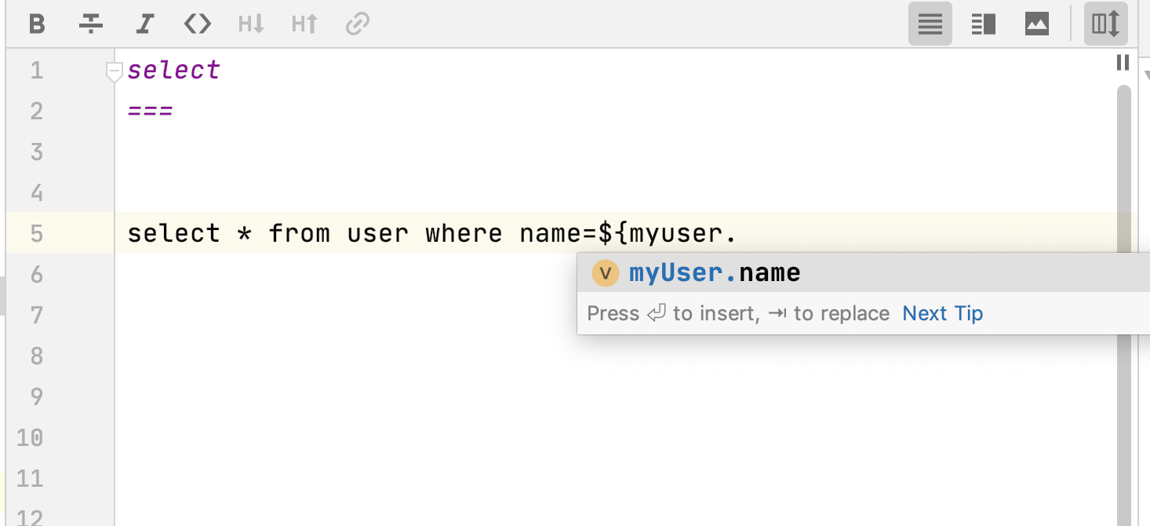Increase the header level
This screenshot has width=1150, height=526.
(x=304, y=24)
